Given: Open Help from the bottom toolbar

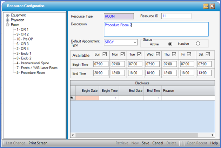Looking at the screenshot, I should pos(214,143).
